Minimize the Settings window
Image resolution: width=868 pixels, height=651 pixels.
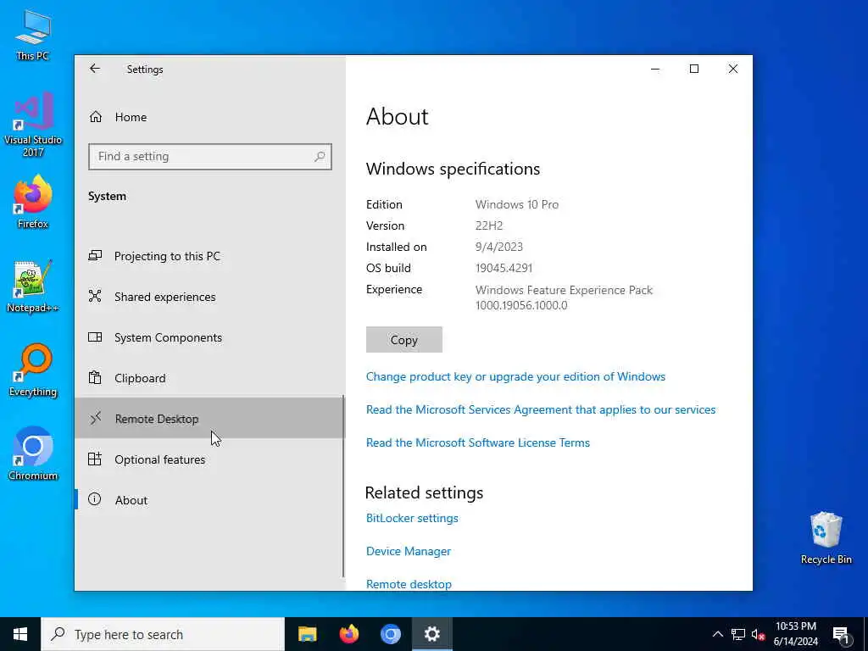(x=655, y=69)
